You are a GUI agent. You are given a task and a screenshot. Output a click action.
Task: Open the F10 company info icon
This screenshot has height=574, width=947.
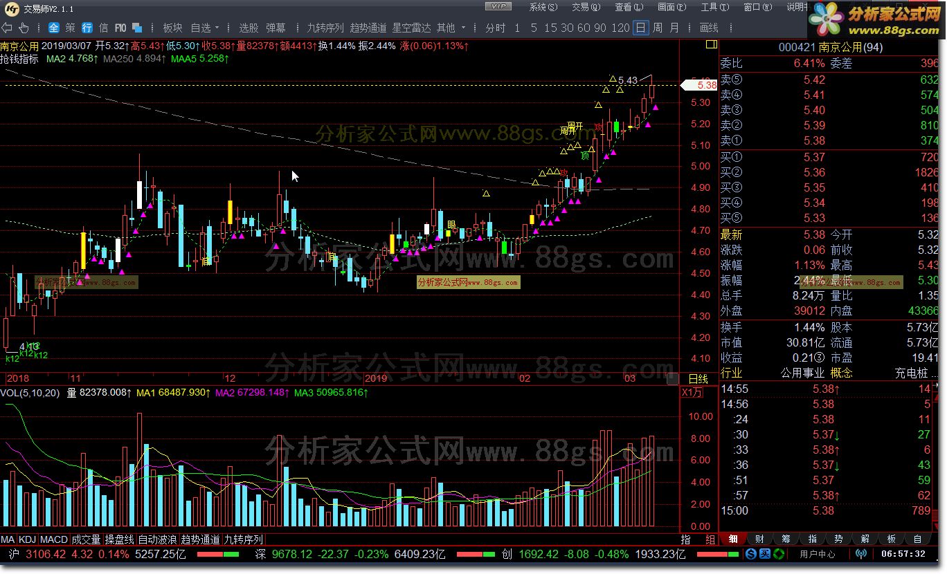point(120,28)
